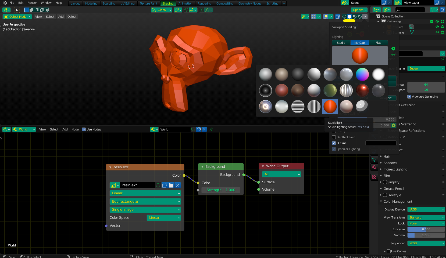Viewport: 446px width, 258px height.
Task: Open the Options dropdown
Action: (359, 10)
